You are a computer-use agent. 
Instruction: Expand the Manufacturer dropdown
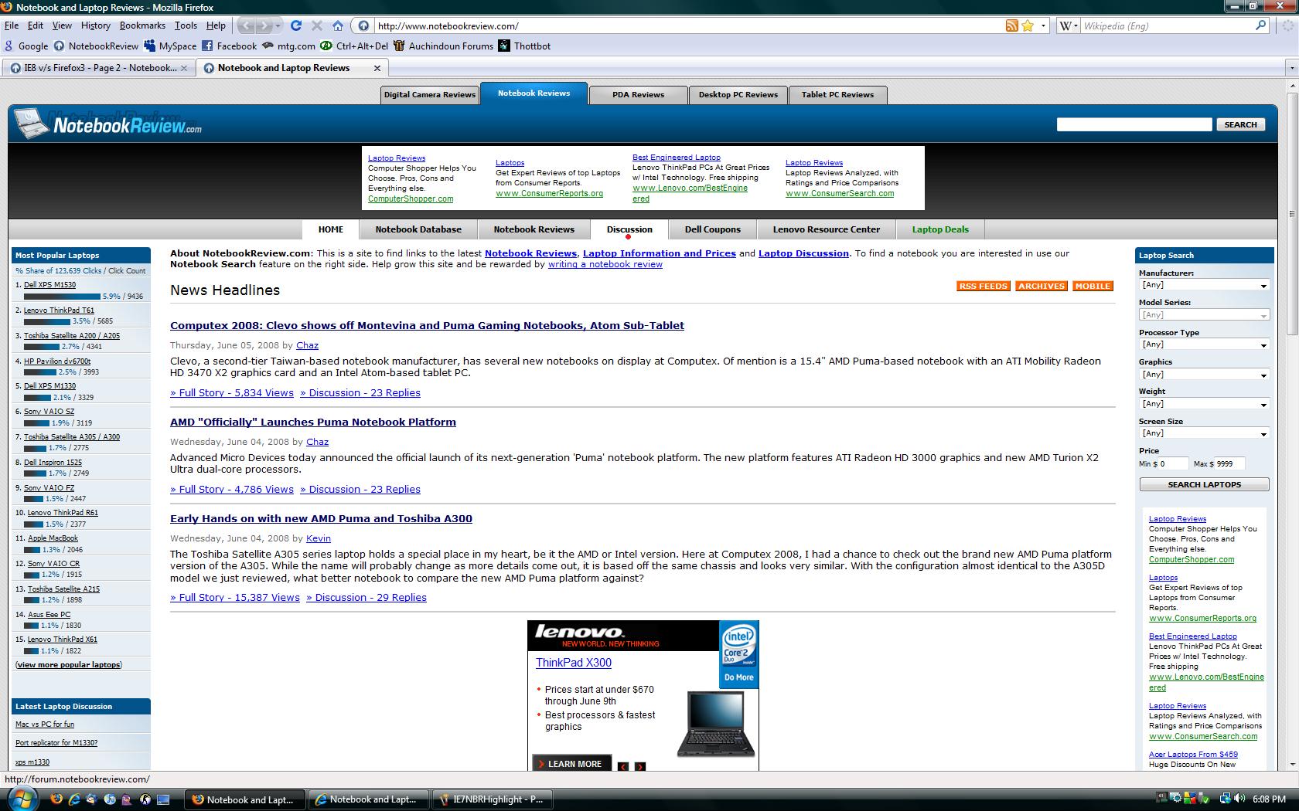point(1204,285)
